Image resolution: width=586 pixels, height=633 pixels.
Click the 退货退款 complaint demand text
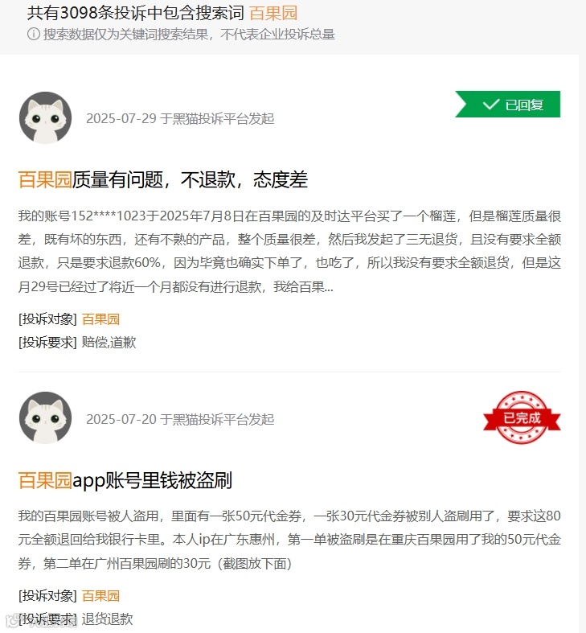coord(108,619)
